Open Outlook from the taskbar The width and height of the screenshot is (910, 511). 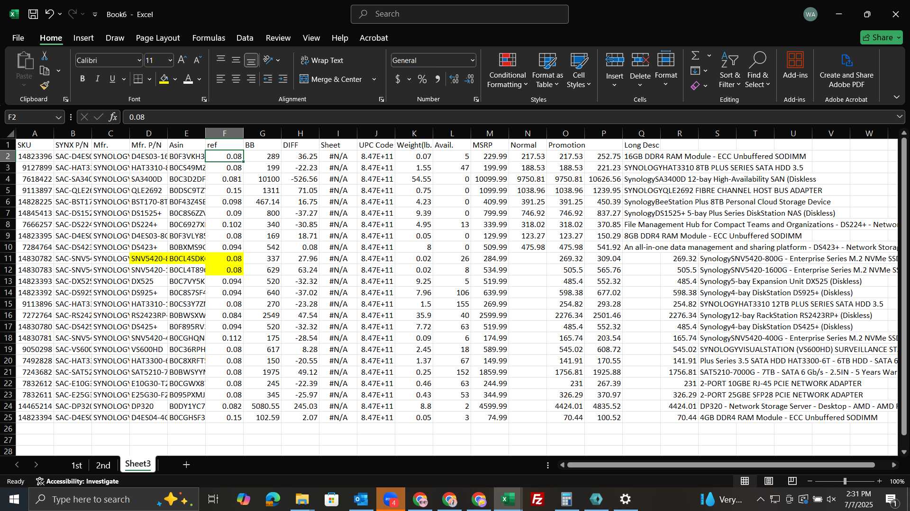pyautogui.click(x=361, y=499)
